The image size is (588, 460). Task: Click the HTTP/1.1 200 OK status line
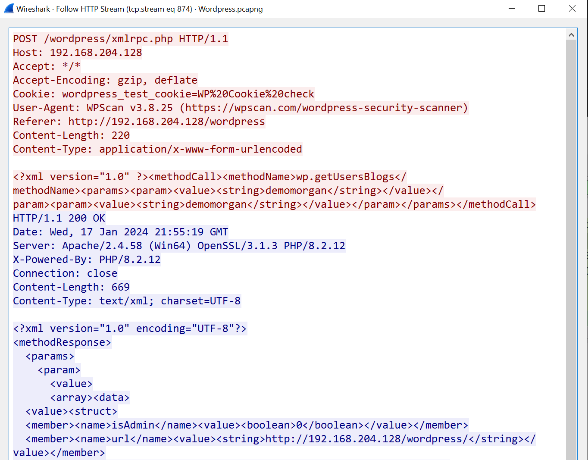coord(59,218)
